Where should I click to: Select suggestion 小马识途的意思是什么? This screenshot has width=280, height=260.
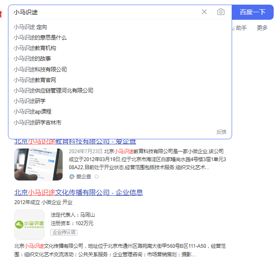[x=40, y=37]
